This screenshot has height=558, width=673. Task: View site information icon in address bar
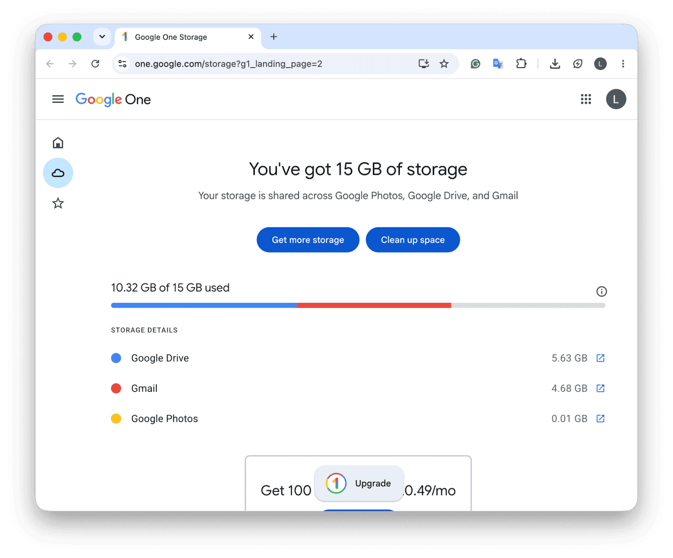tap(122, 64)
